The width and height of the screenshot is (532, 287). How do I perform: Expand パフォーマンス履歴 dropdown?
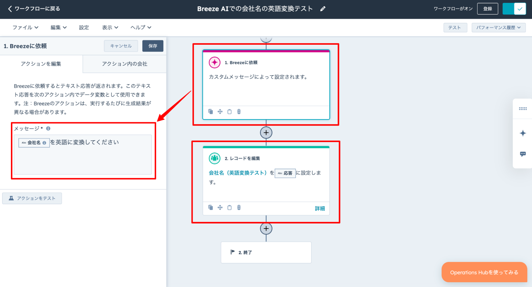pyautogui.click(x=498, y=27)
